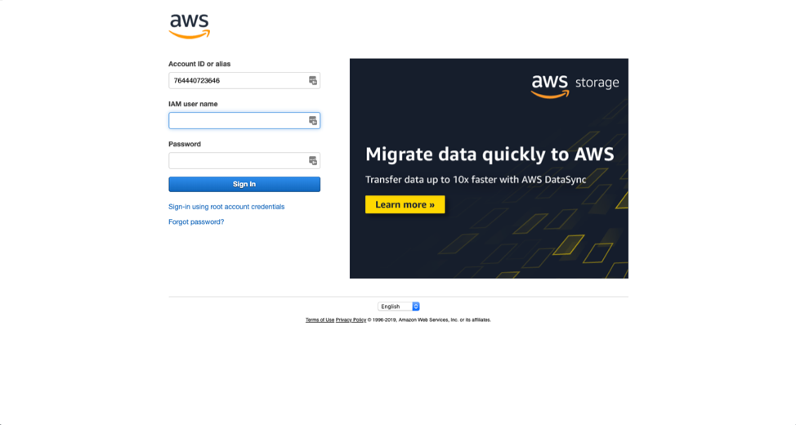Image resolution: width=796 pixels, height=425 pixels.
Task: Open the English language dropdown
Action: coord(399,306)
